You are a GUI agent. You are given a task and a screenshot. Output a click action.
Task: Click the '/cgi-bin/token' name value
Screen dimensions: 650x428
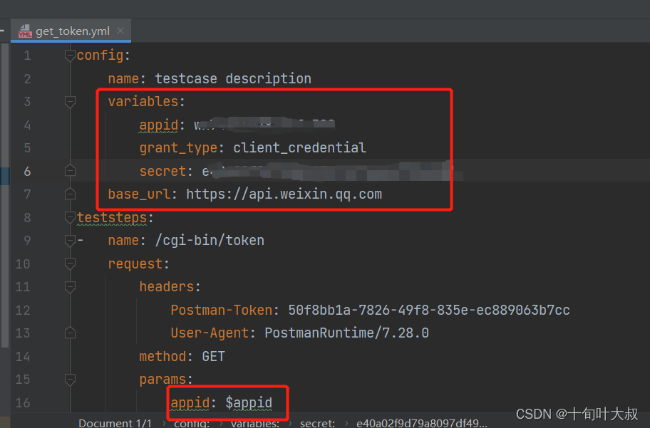[210, 241]
